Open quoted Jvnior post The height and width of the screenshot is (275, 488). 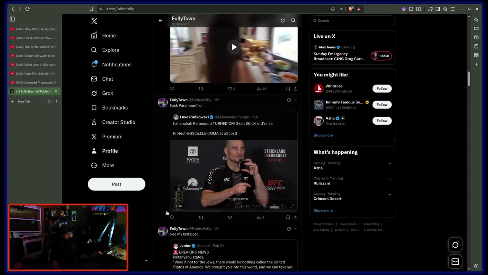[234, 256]
